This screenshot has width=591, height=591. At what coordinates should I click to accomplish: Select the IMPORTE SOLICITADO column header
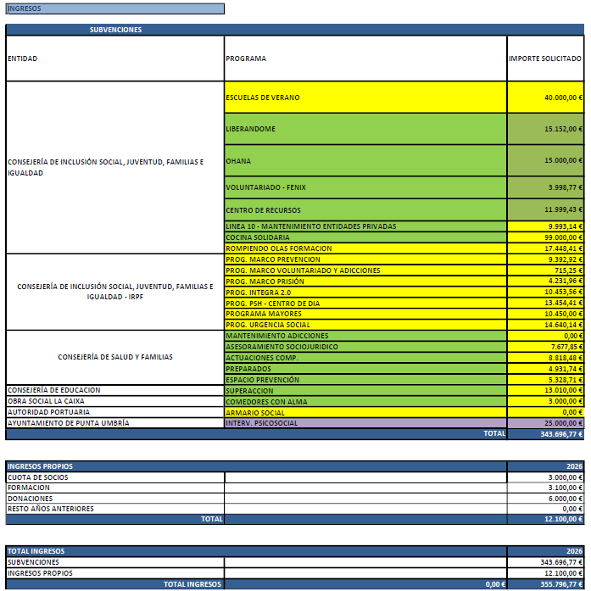(x=545, y=59)
